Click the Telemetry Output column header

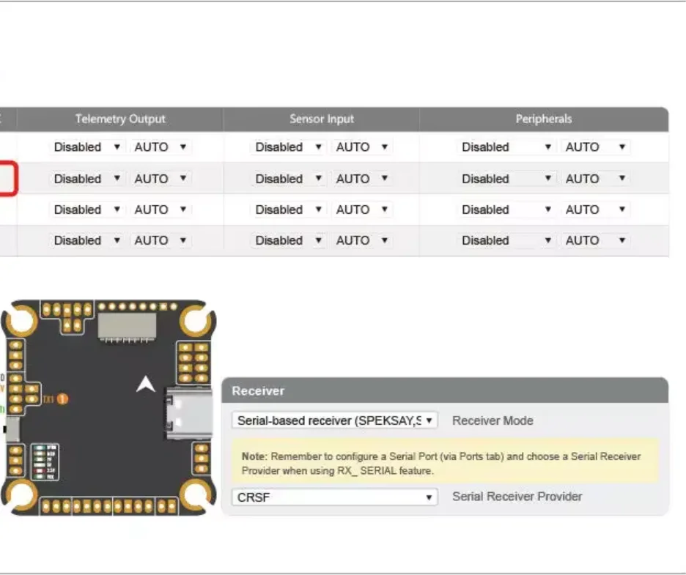click(x=120, y=119)
